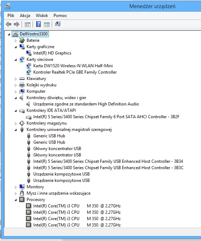Expand the Kolejki wydruku category
The width and height of the screenshot is (201, 241).
(x=16, y=85)
